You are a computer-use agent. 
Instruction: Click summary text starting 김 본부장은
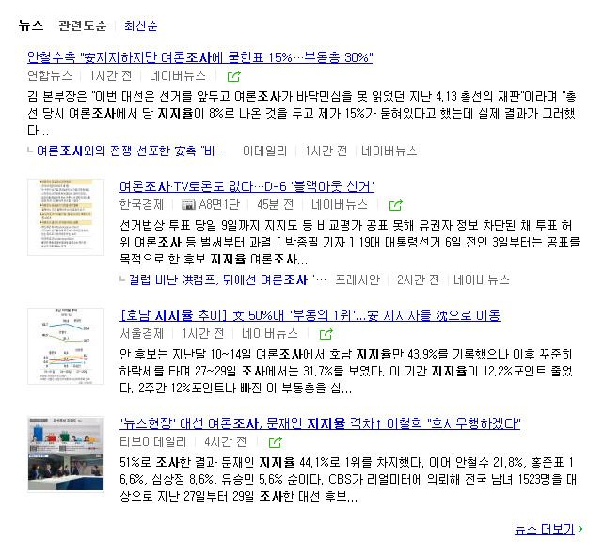[x=302, y=114]
